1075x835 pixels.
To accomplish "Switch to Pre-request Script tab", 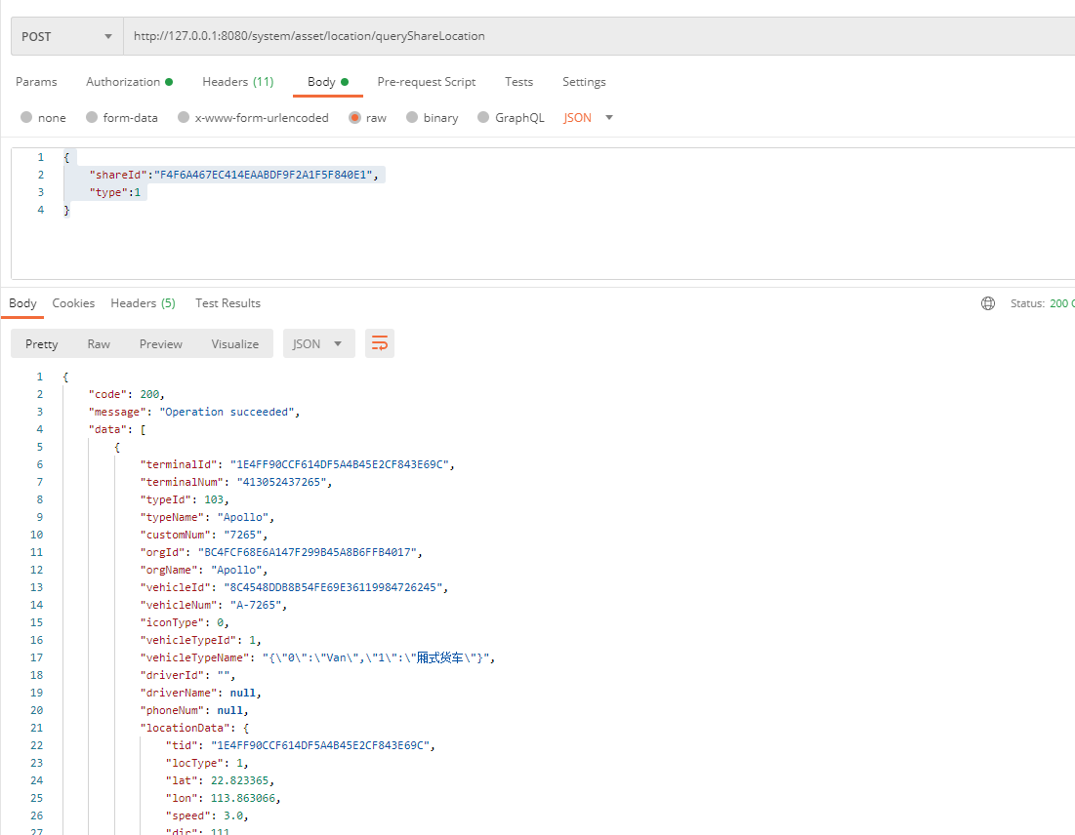I will coord(427,82).
